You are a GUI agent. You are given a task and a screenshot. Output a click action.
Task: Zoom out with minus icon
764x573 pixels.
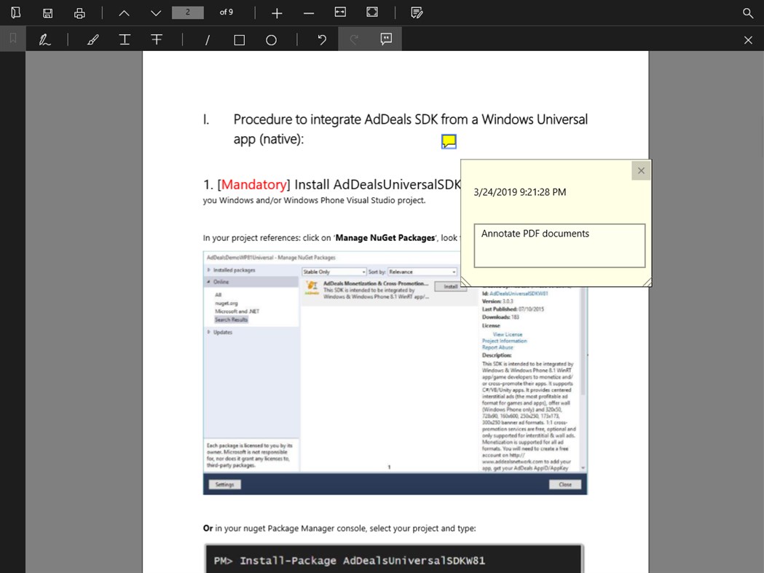pos(308,13)
